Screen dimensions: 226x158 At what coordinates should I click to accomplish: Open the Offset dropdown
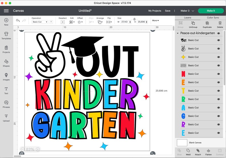click(x=80, y=22)
